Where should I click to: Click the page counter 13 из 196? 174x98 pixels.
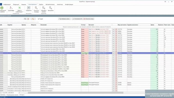[5, 93]
